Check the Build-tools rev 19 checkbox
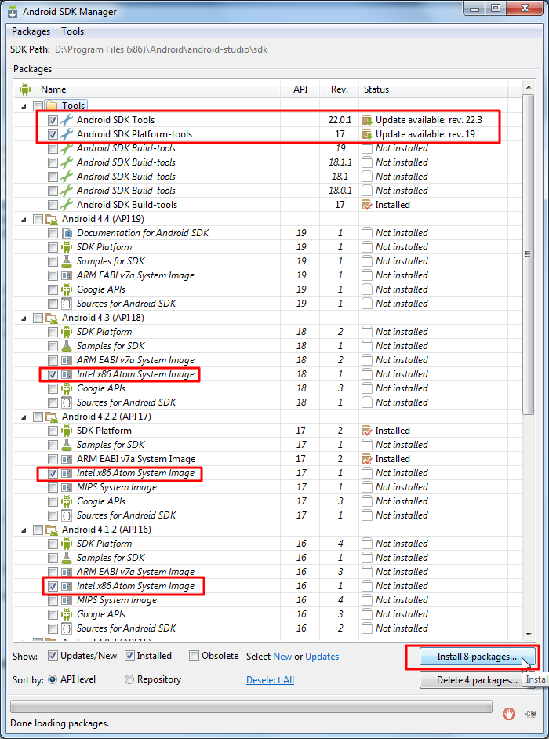Viewport: 549px width, 739px height. pos(53,148)
